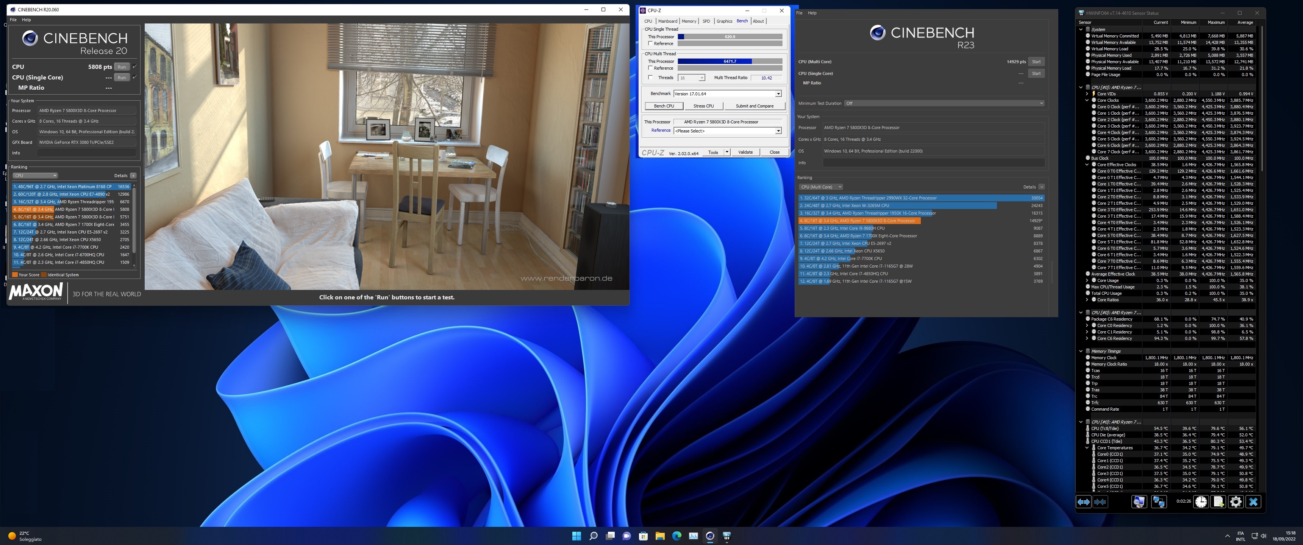Switch to CPU-Z Memory tab
Viewport: 1303px width, 545px height.
pos(688,21)
